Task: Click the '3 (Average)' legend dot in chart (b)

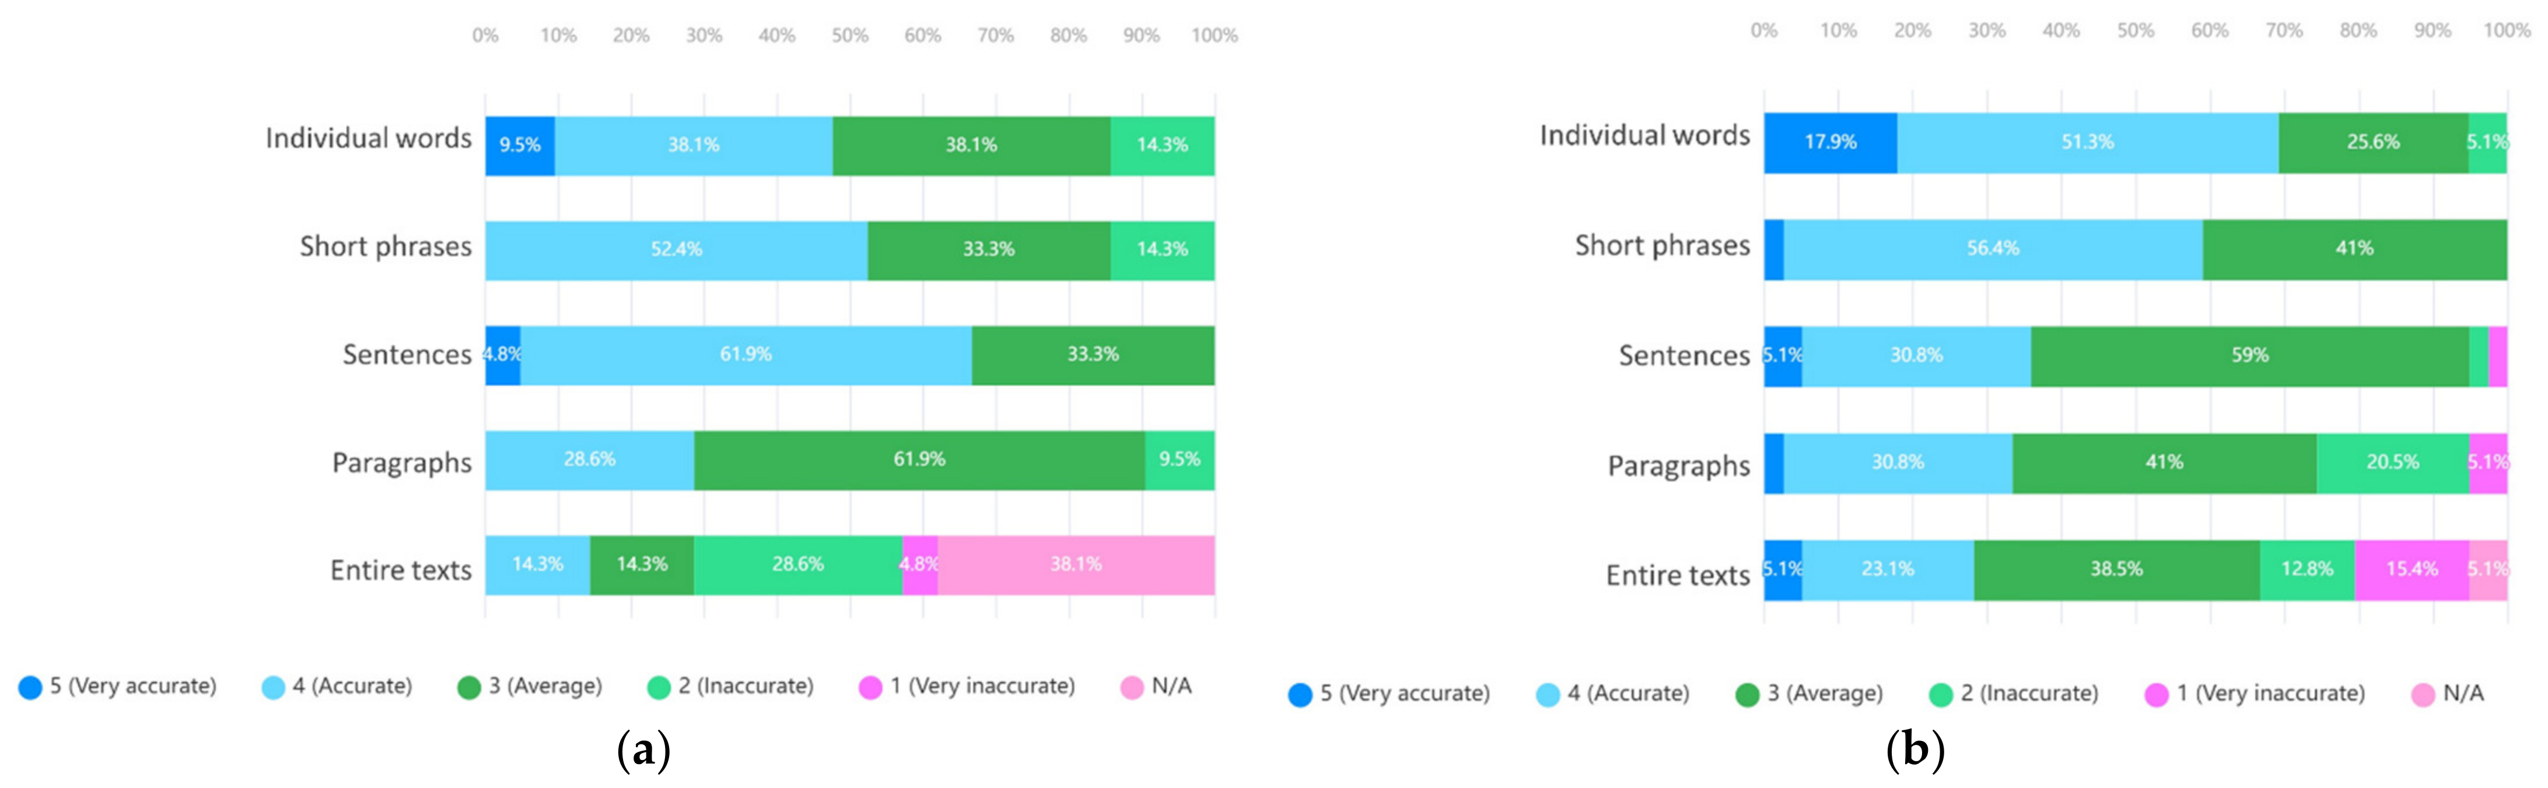Action: (x=1748, y=695)
